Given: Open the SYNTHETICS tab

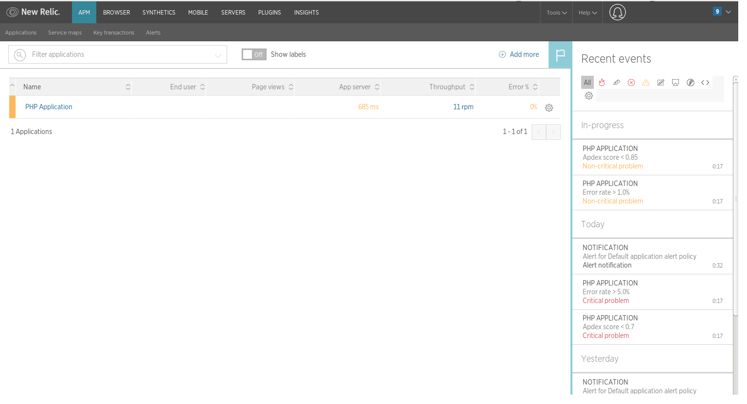Looking at the screenshot, I should (159, 13).
